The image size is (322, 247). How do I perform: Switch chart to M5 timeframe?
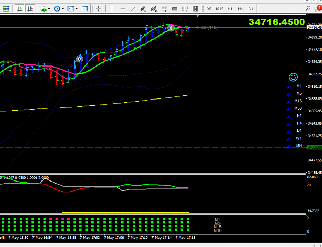tap(209, 9)
